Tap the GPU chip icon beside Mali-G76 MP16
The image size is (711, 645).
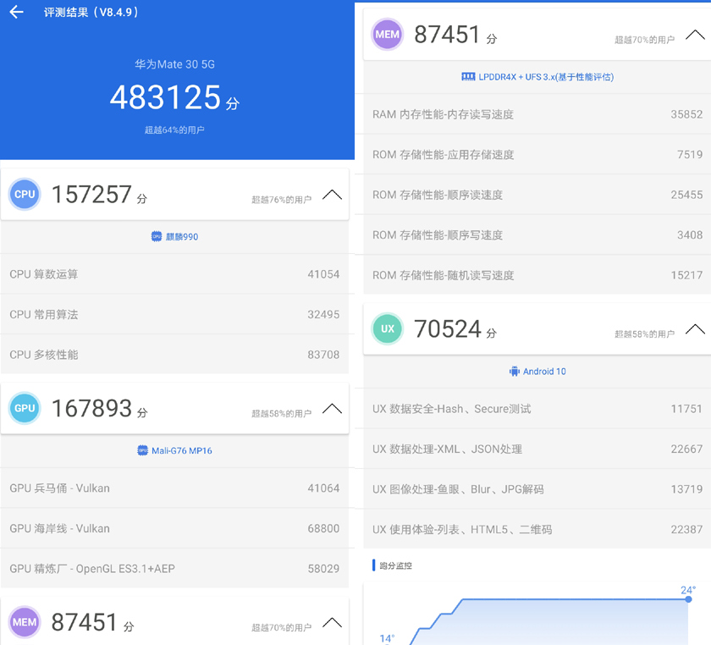(142, 450)
